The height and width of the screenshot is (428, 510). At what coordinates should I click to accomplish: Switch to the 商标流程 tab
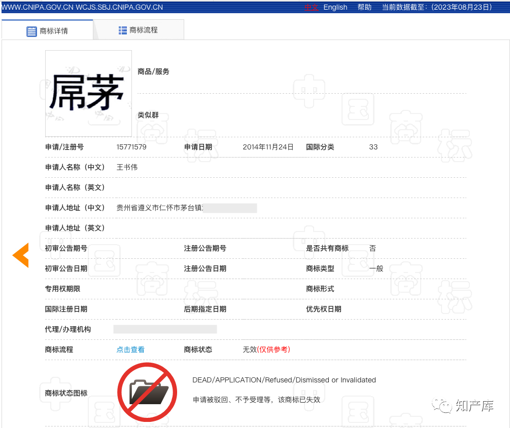144,30
